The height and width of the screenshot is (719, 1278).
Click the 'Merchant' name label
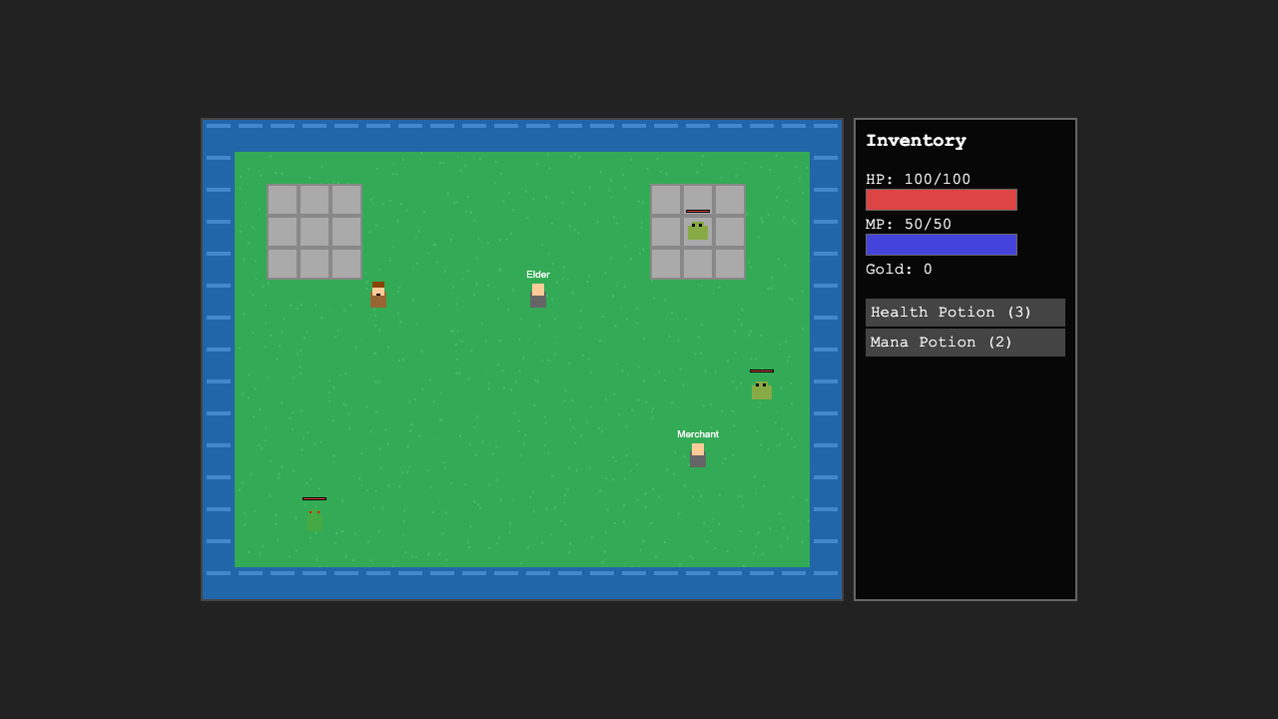698,434
